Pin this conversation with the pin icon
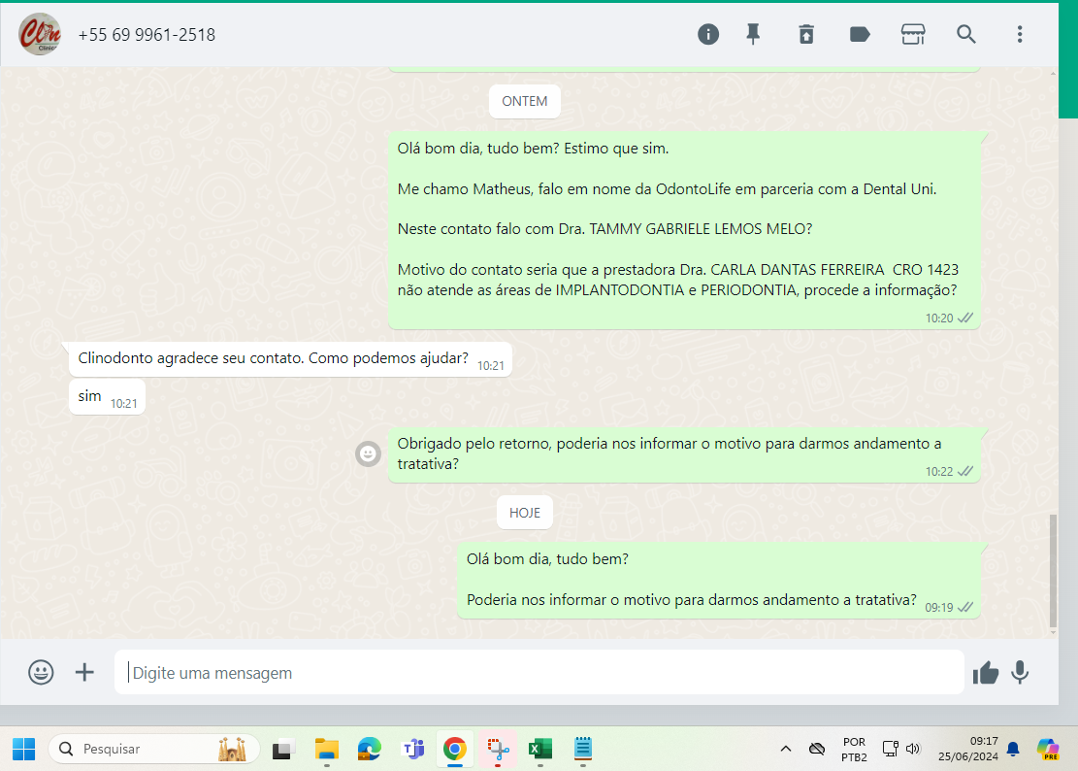Screen dimensions: 1078x771 tap(754, 34)
